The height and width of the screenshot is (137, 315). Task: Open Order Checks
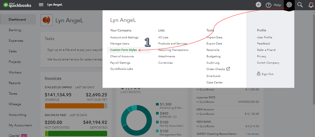click(216, 69)
